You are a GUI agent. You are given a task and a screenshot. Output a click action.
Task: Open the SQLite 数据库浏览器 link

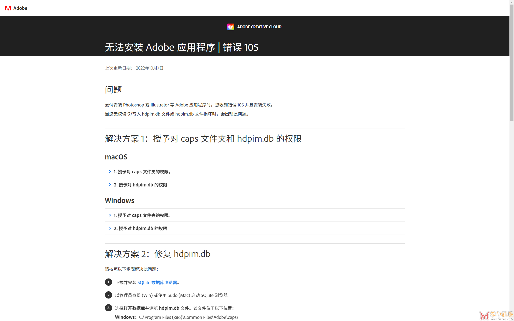tap(157, 282)
